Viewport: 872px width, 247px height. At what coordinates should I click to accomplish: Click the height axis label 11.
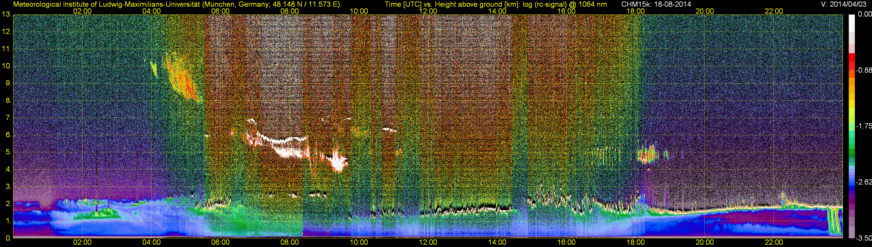[6, 49]
